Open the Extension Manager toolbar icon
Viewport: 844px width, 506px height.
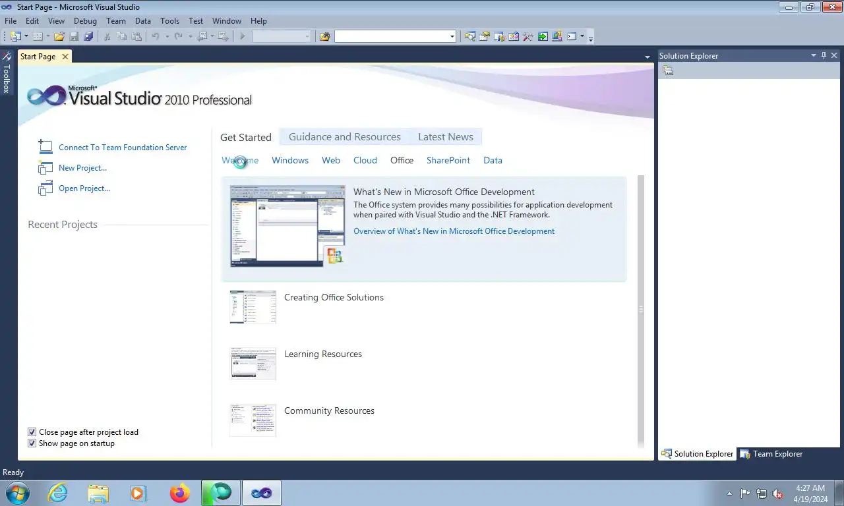click(x=557, y=37)
